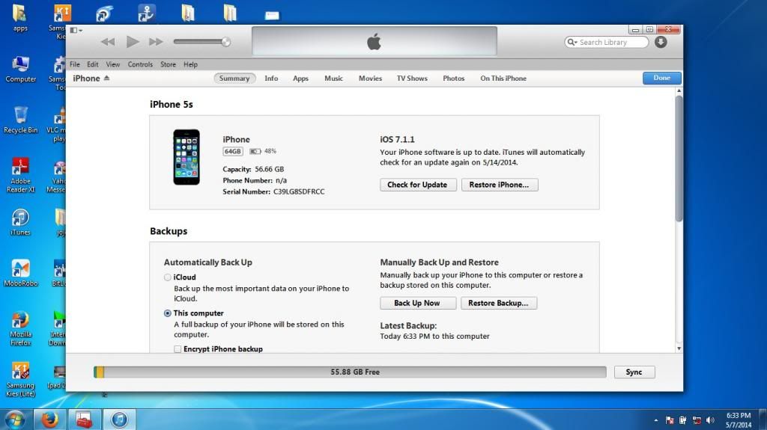The image size is (767, 430).
Task: Open search options magnifier dropdown
Action: [572, 43]
